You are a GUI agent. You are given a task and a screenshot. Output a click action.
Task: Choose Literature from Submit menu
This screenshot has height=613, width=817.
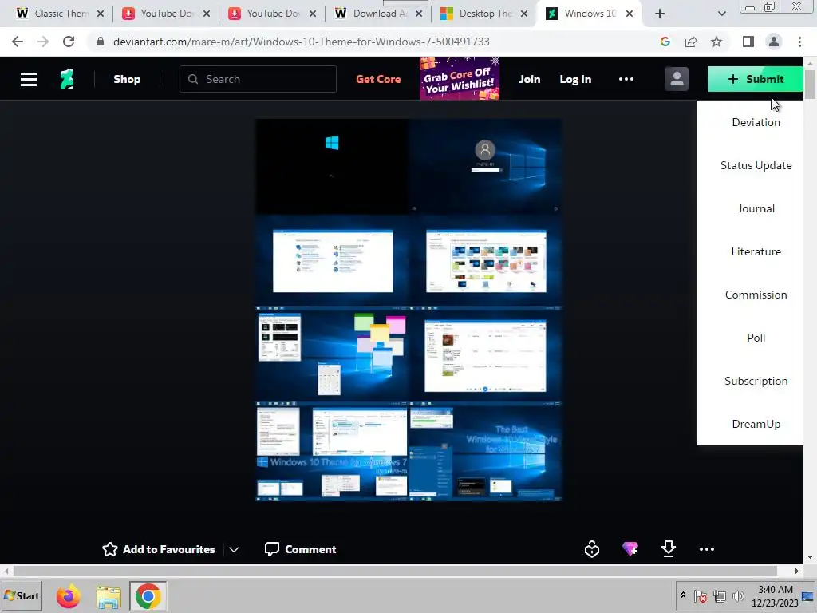click(756, 251)
